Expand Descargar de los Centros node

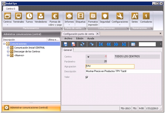pos(8,51)
